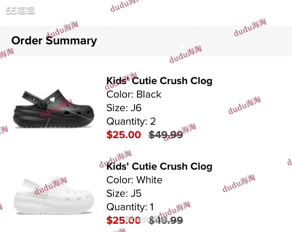292x232 pixels.
Task: Click the faint heart in the header bar
Action: pyautogui.click(x=181, y=46)
